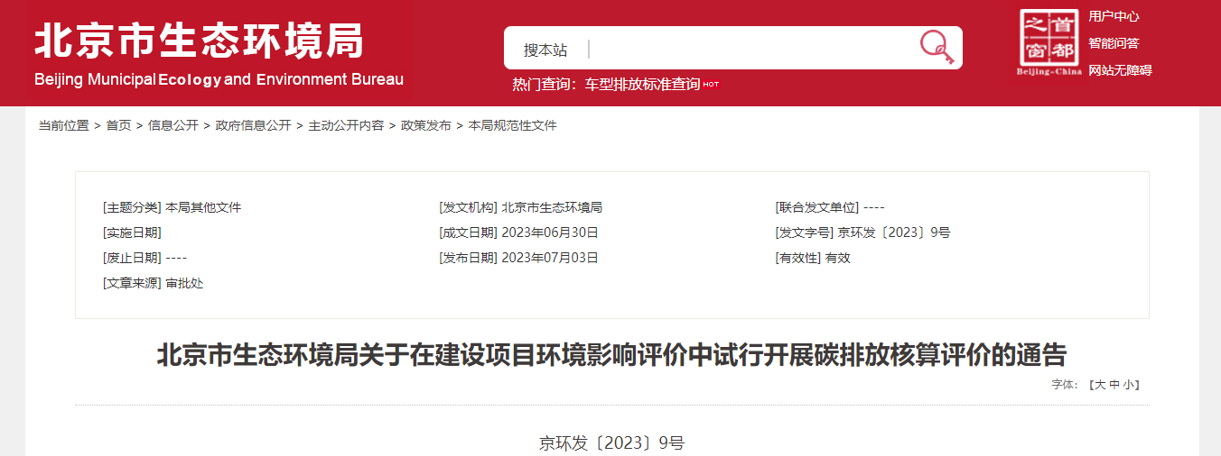Click the 发布日期 2023年07月03日 entry
Viewport: 1221px width, 456px height.
(x=518, y=258)
